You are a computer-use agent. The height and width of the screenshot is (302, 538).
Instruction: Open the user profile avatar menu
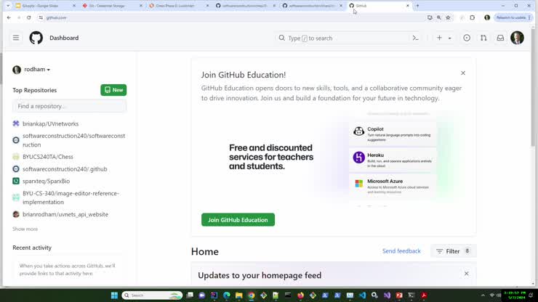point(517,38)
